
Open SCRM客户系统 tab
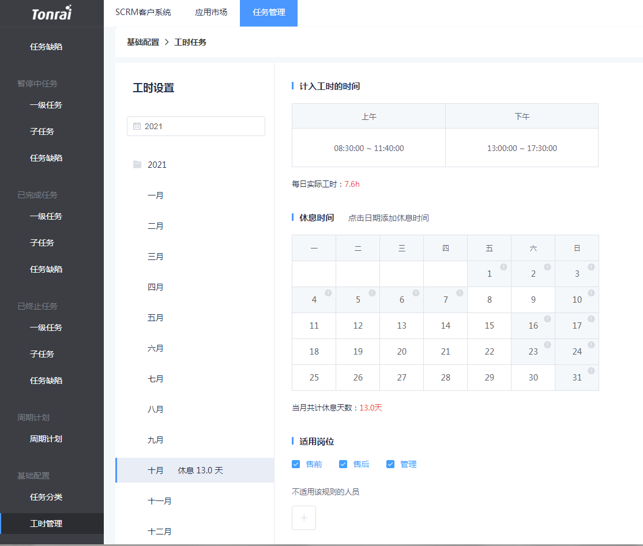coord(143,12)
